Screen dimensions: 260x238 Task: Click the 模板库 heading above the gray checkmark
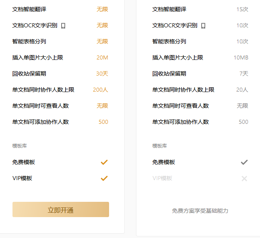click(x=159, y=146)
